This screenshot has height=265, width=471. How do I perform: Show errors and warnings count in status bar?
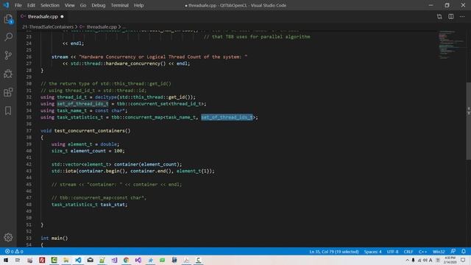coord(14,252)
